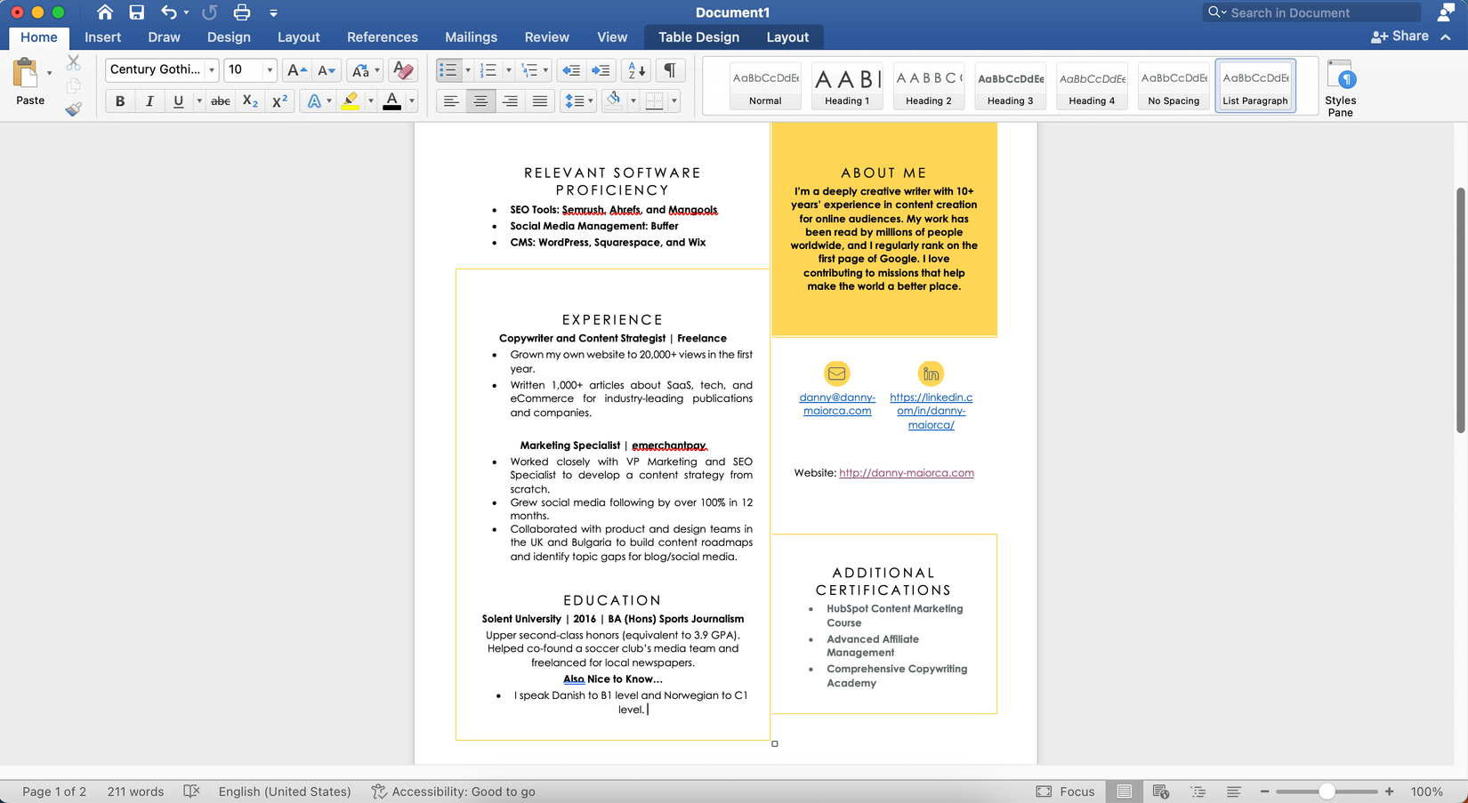Align text to the left
The image size is (1468, 803).
pos(451,101)
